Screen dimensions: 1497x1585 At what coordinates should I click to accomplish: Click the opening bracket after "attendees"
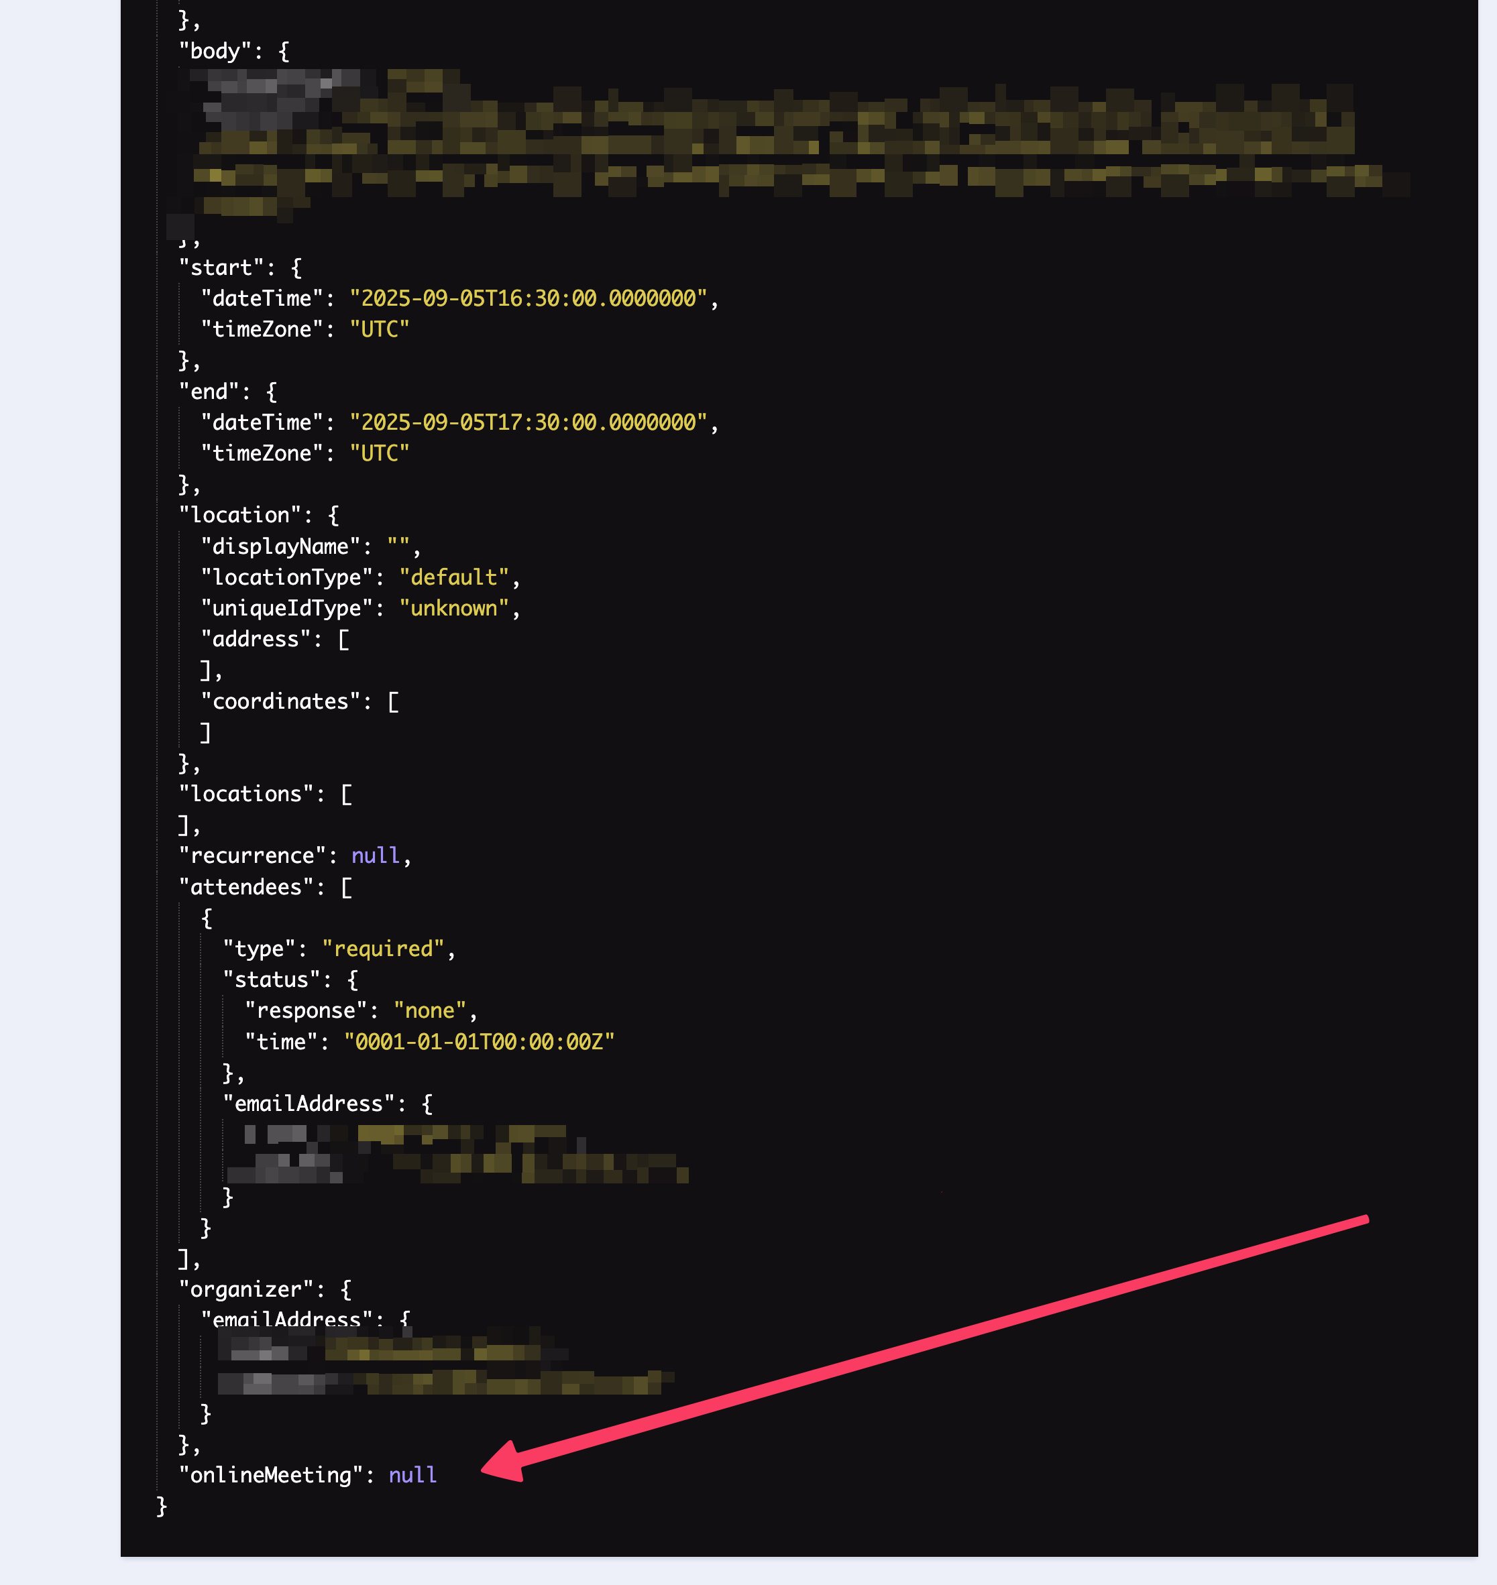pyautogui.click(x=346, y=887)
